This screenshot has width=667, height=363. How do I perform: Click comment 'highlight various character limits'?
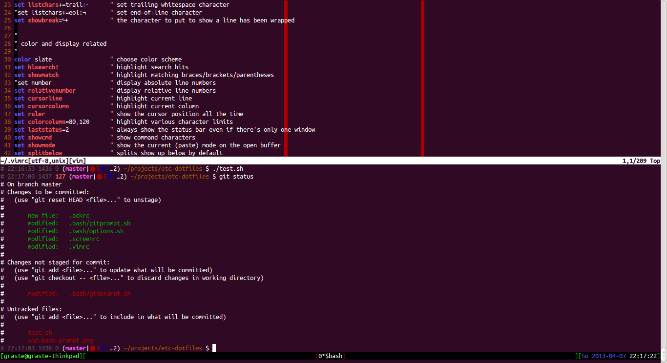pyautogui.click(x=175, y=121)
